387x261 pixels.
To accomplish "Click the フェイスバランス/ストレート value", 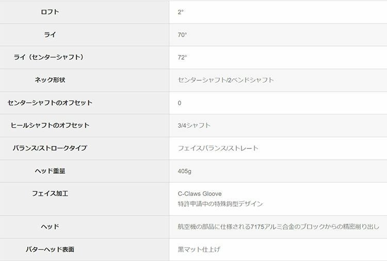I will pyautogui.click(x=218, y=148).
